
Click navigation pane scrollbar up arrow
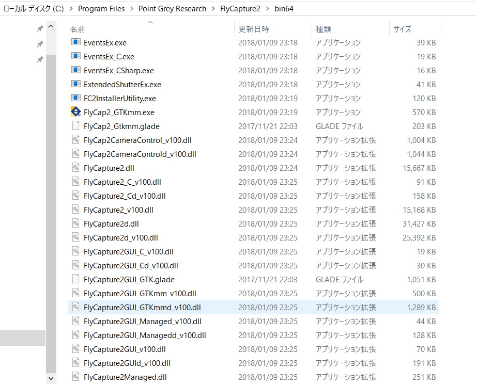(51, 26)
